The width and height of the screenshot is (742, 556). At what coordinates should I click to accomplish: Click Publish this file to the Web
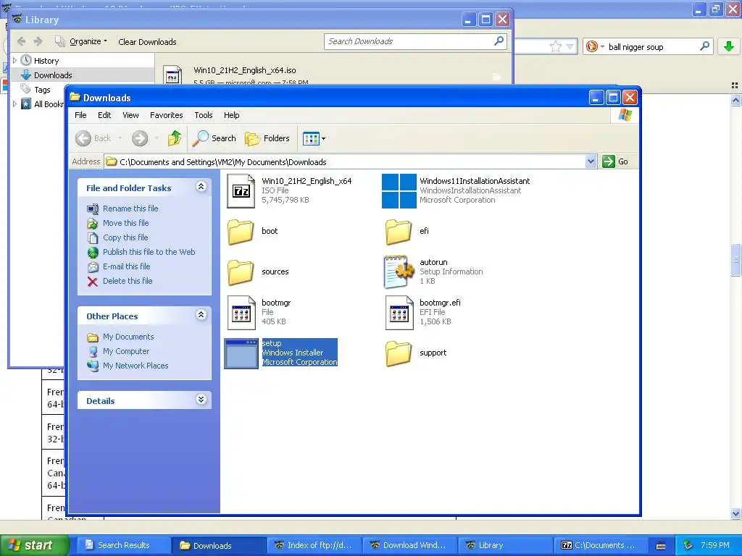click(149, 252)
